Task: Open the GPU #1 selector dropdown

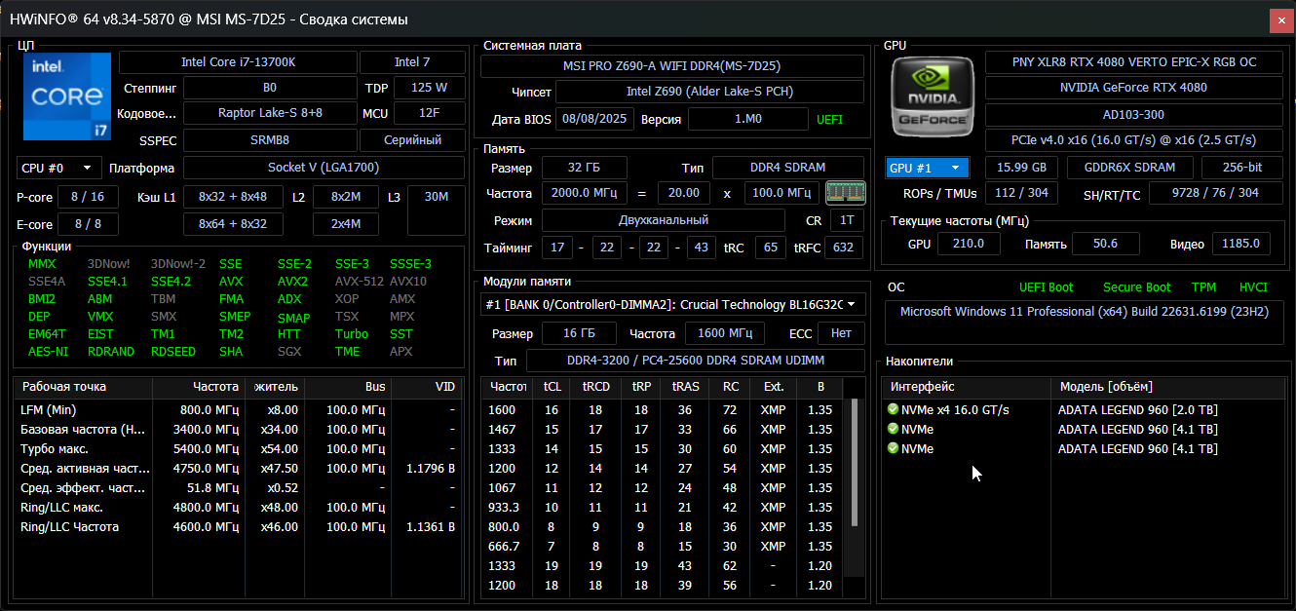Action: tap(928, 167)
